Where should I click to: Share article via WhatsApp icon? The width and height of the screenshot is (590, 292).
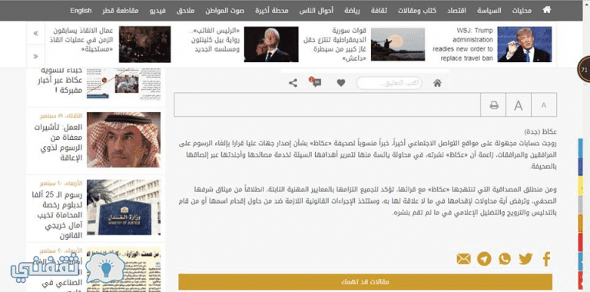click(505, 259)
